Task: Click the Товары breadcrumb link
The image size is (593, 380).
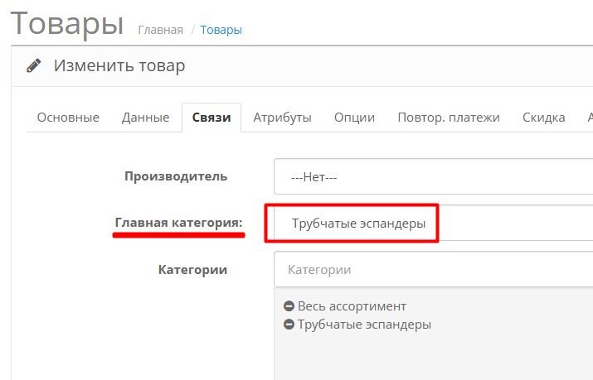Action: [x=221, y=30]
